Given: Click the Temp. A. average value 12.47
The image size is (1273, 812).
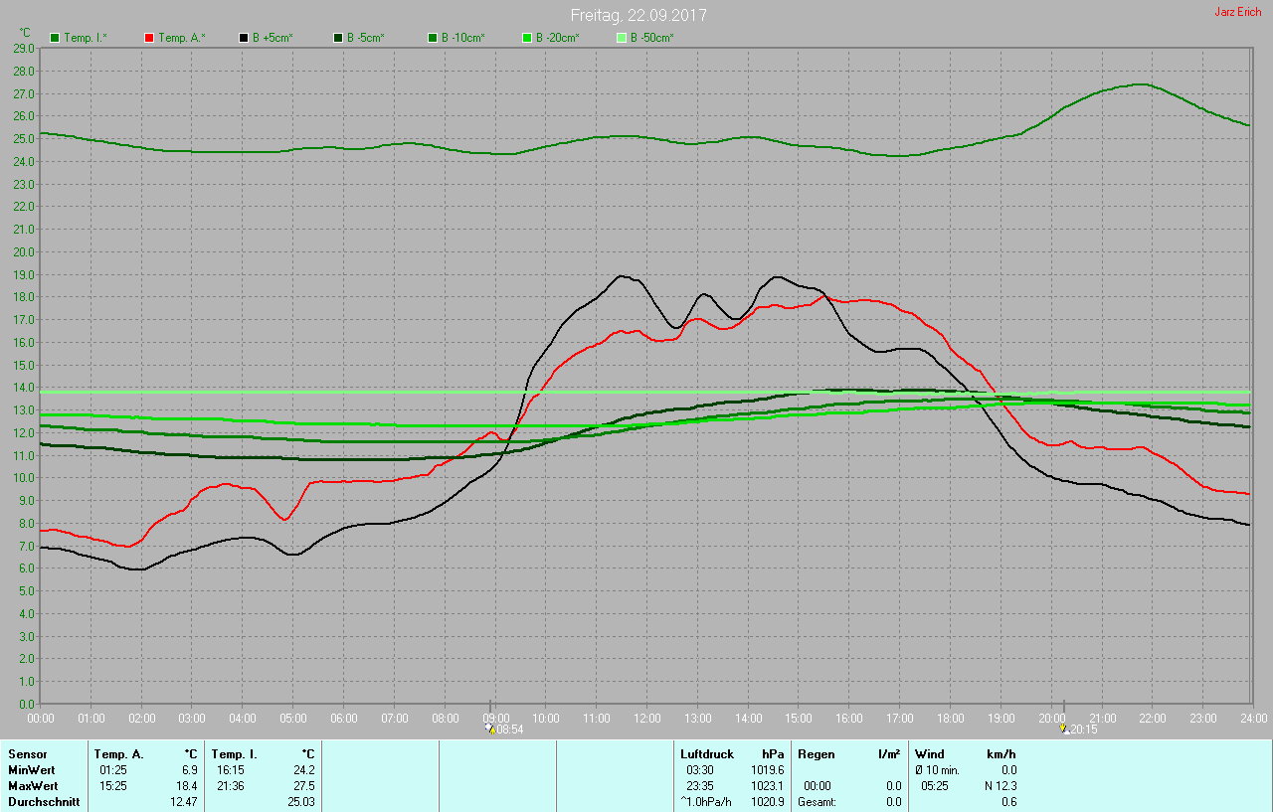Looking at the screenshot, I should 184,802.
